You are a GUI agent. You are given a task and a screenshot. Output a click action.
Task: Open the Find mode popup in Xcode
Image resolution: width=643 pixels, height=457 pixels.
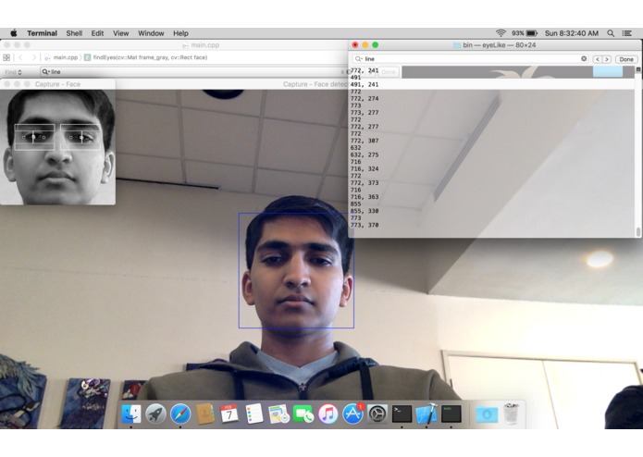point(14,72)
